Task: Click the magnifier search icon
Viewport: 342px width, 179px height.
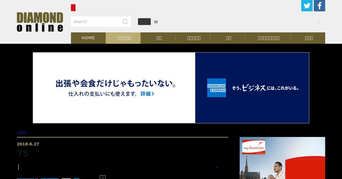Action: pos(125,22)
